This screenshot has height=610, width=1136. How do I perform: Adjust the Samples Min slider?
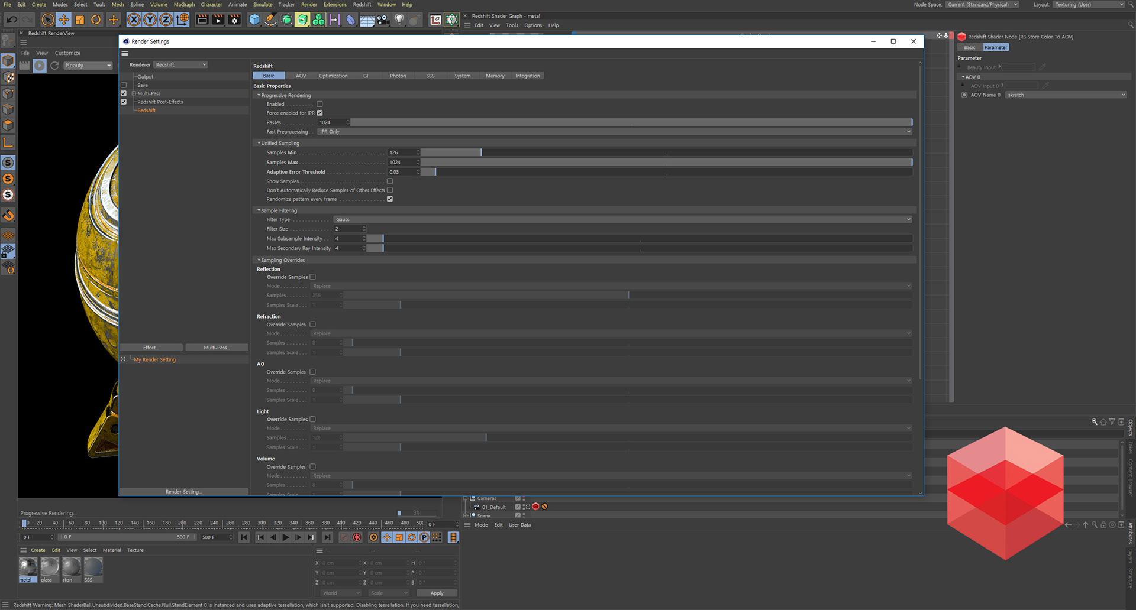click(x=666, y=152)
